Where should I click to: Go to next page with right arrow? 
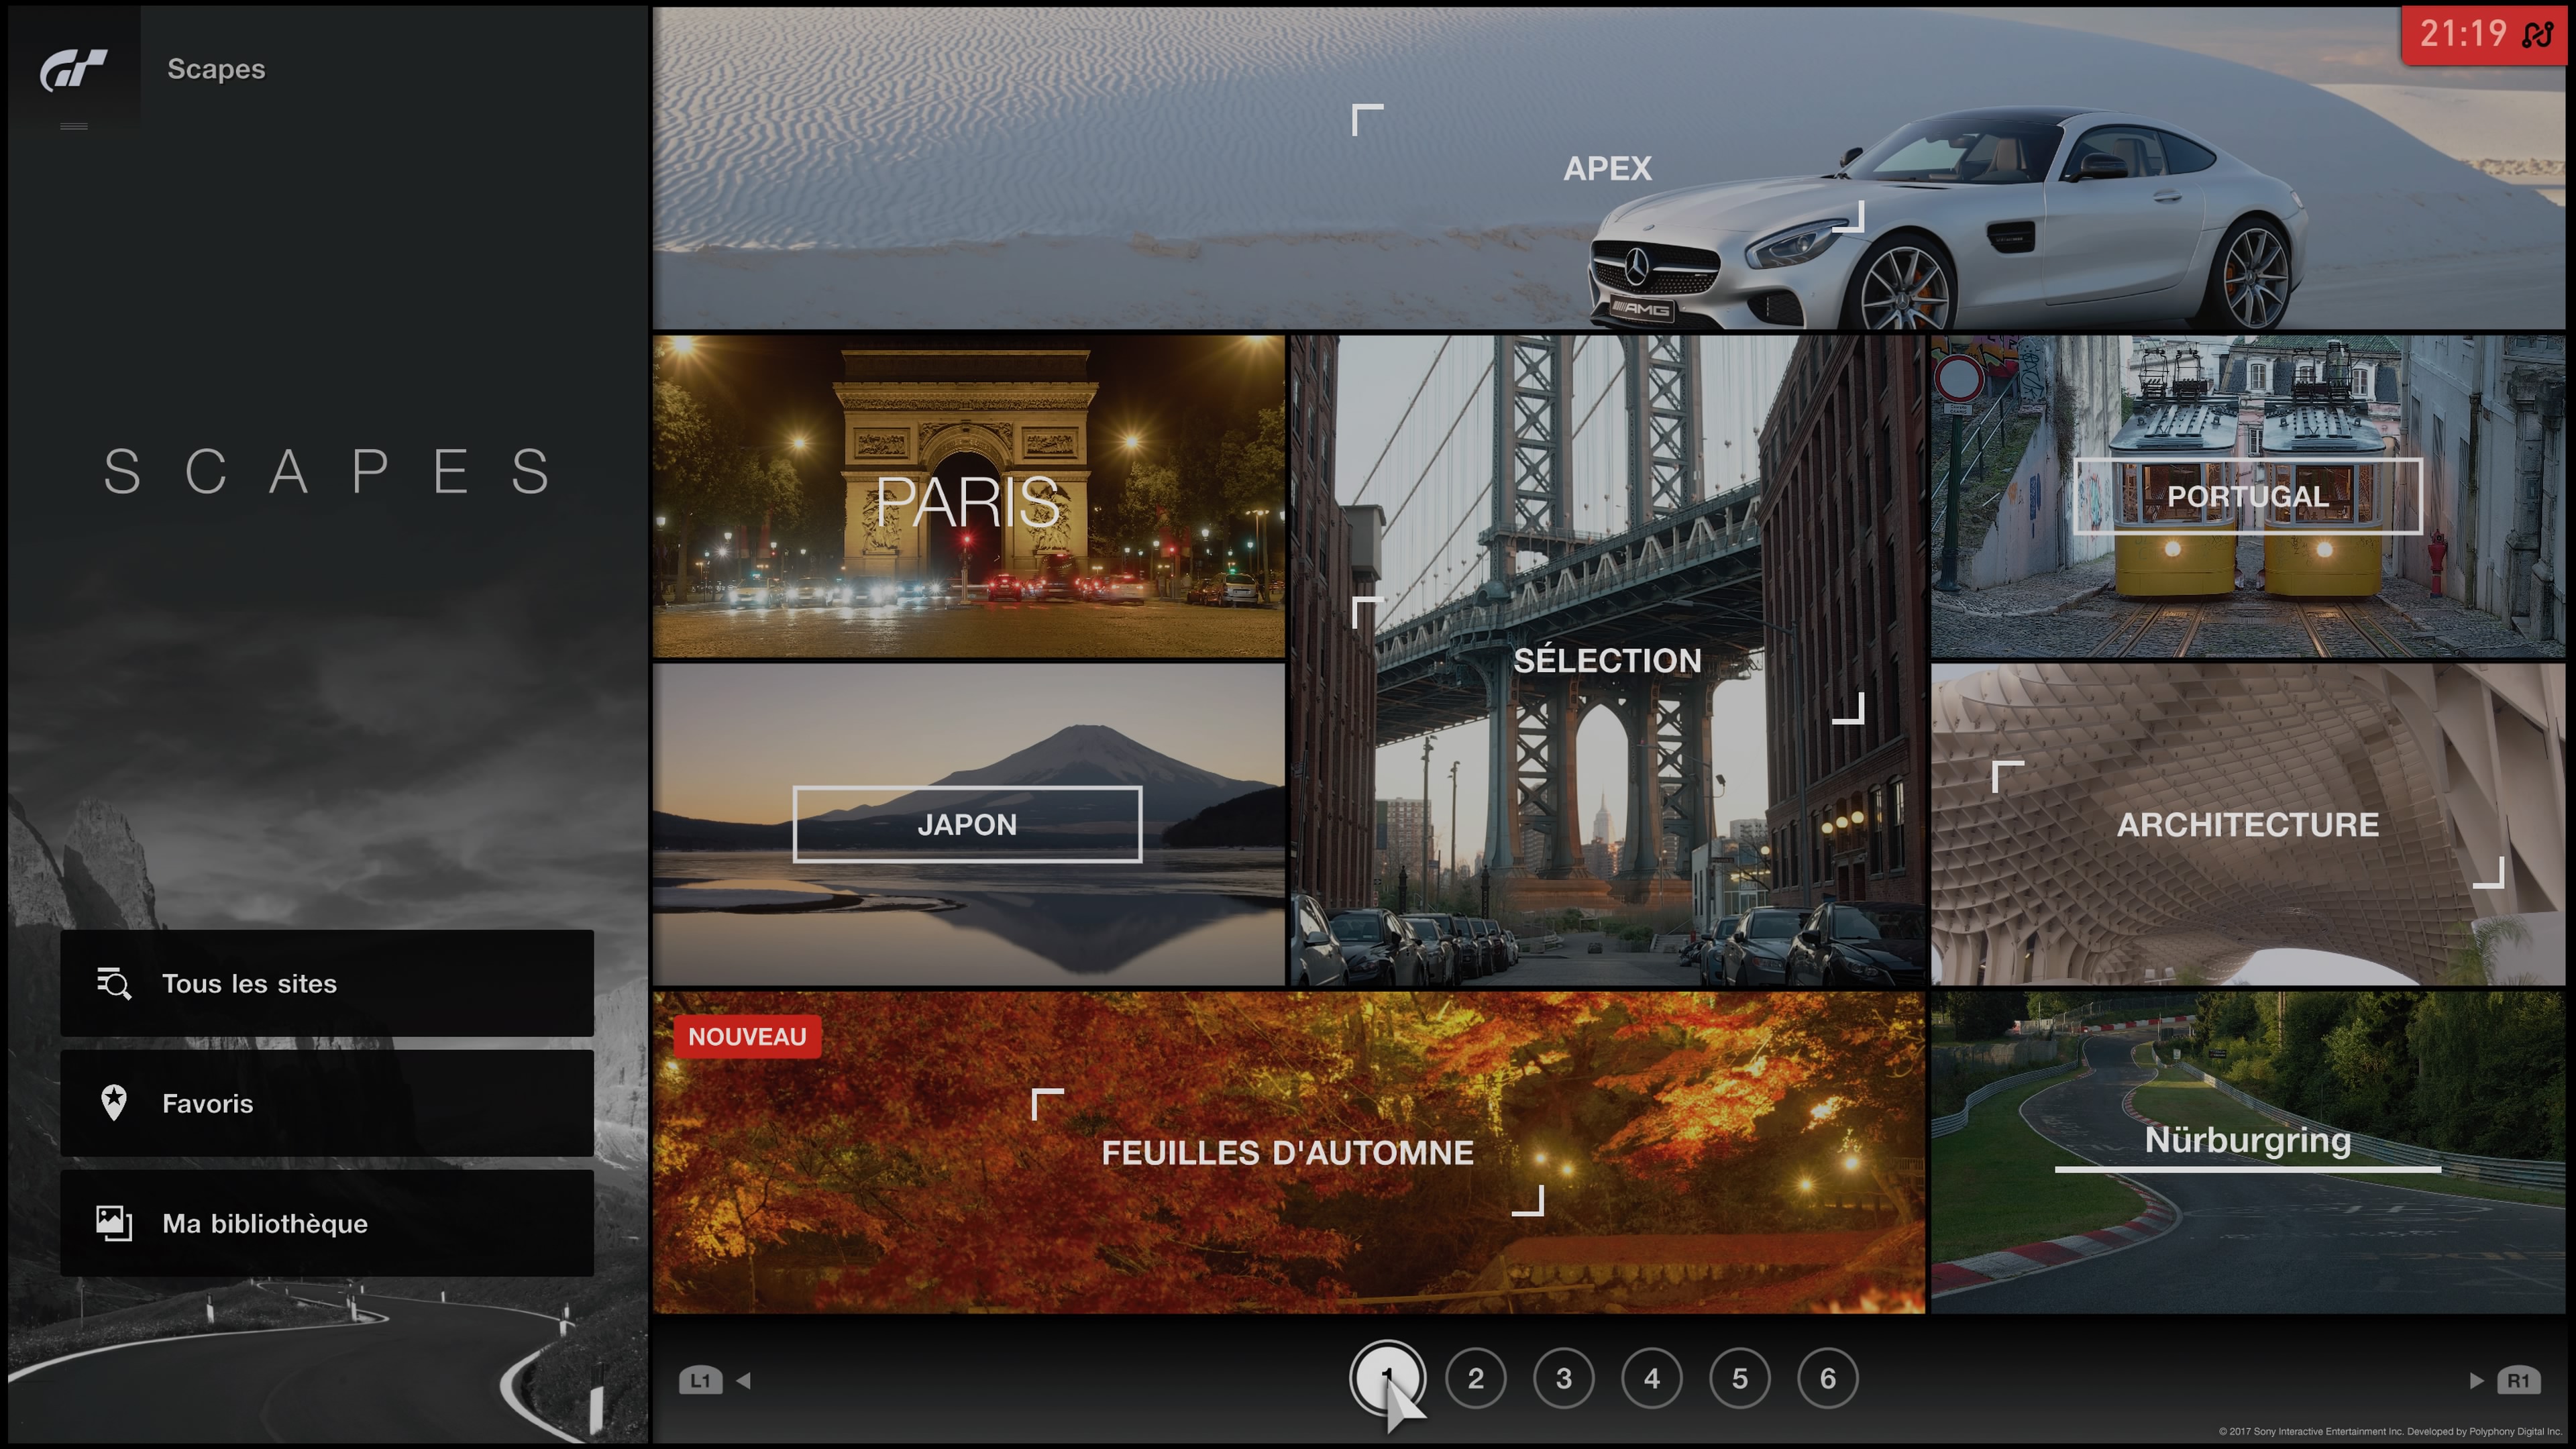coord(2476,1380)
